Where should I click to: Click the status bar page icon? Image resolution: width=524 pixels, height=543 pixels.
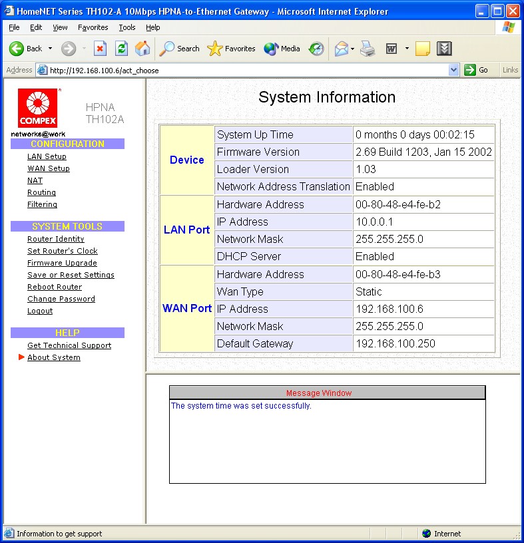click(x=9, y=533)
